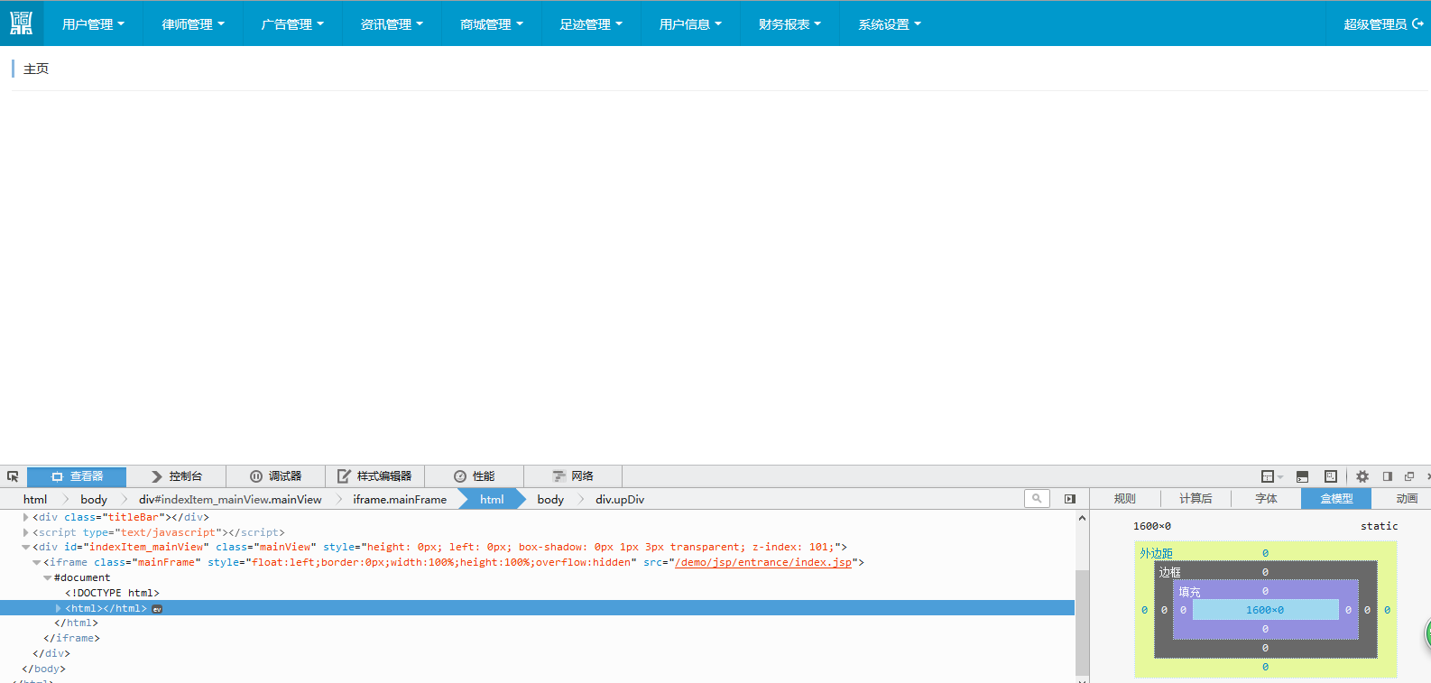Dock devtools to side of window icon
Screen dimensions: 1431x683
1388,476
